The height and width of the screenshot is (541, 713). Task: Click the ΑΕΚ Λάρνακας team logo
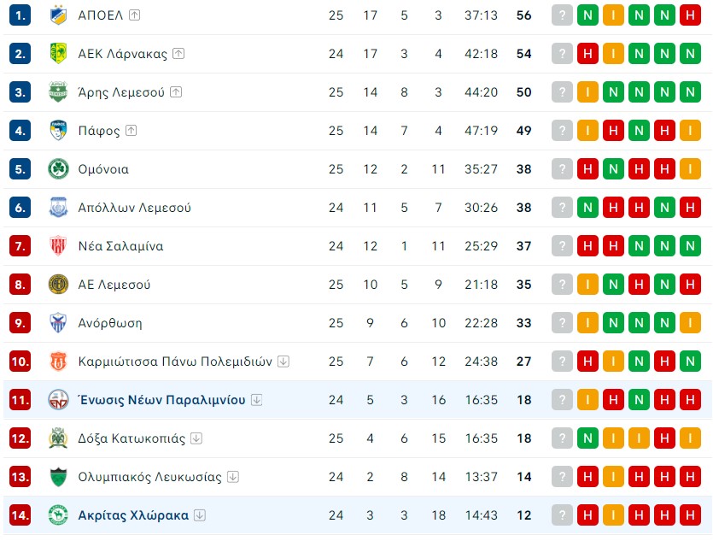click(58, 54)
